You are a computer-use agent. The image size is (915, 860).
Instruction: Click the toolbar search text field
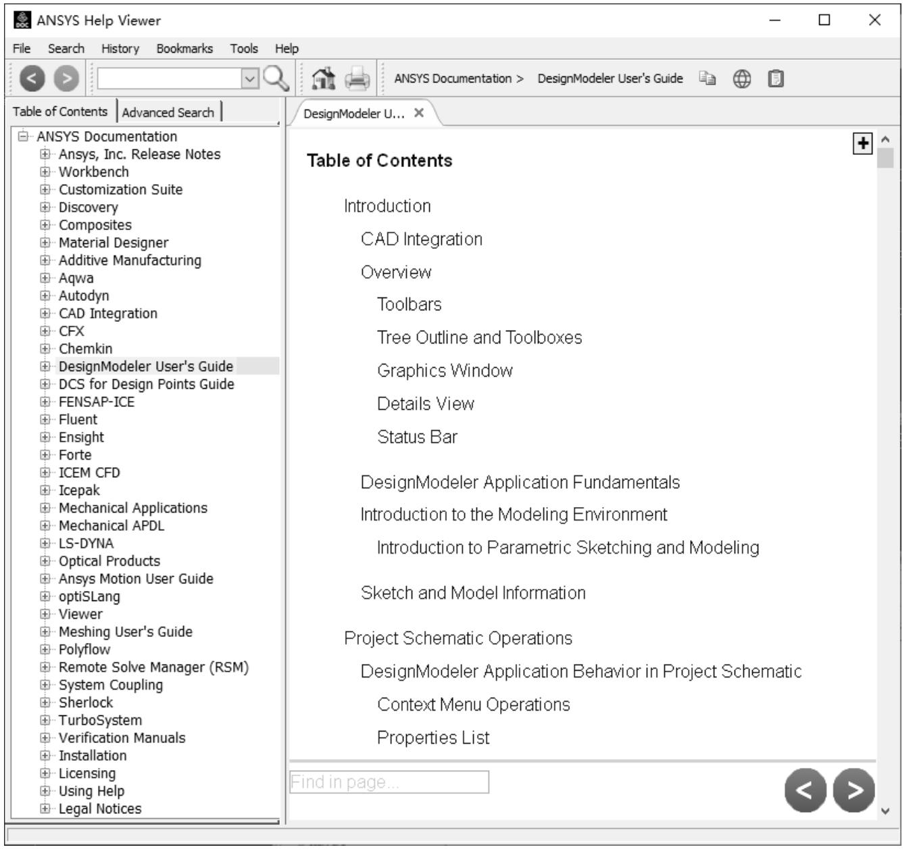[170, 79]
